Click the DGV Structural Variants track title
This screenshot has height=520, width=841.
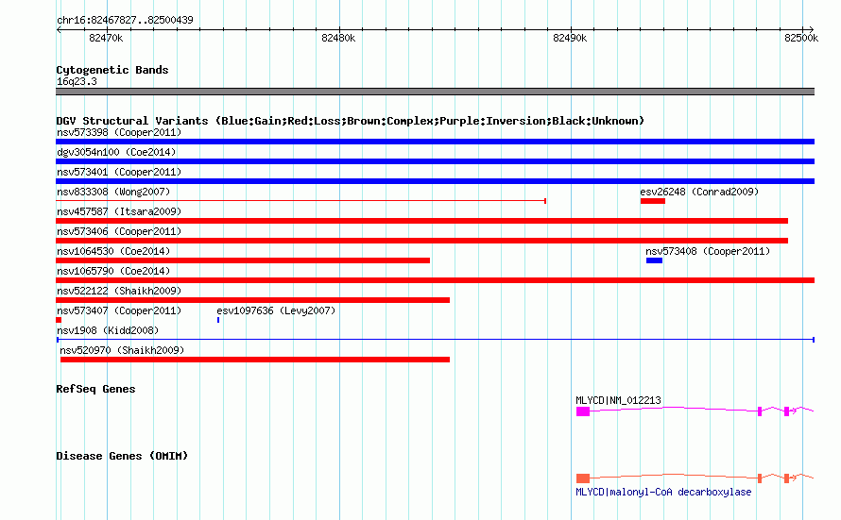point(350,121)
